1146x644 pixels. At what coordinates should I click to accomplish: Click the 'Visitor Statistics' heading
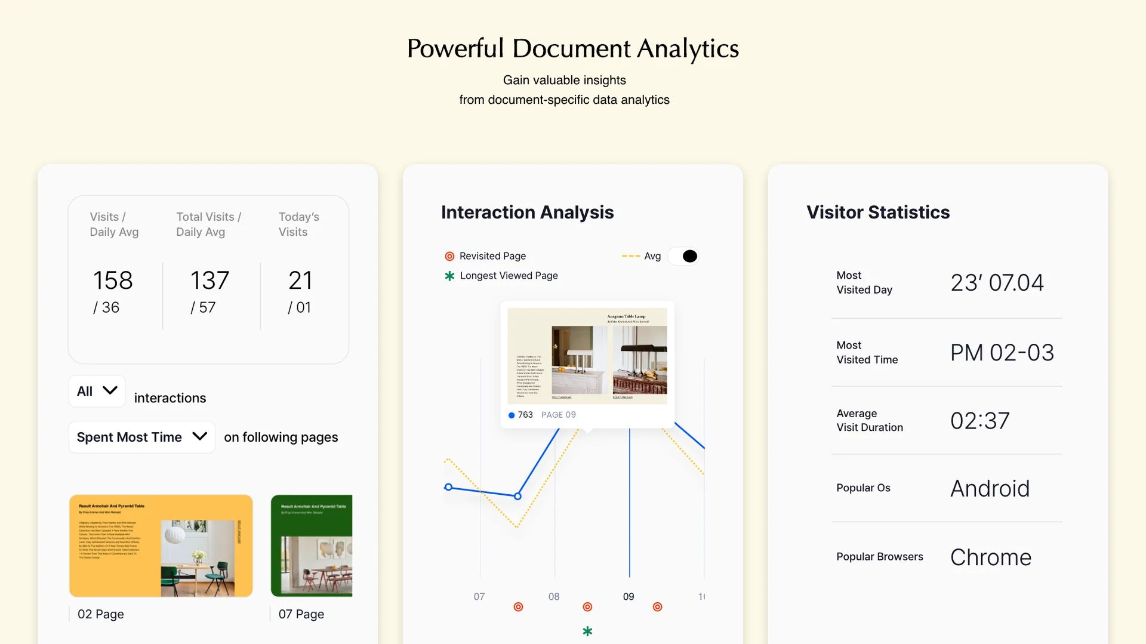(x=878, y=212)
